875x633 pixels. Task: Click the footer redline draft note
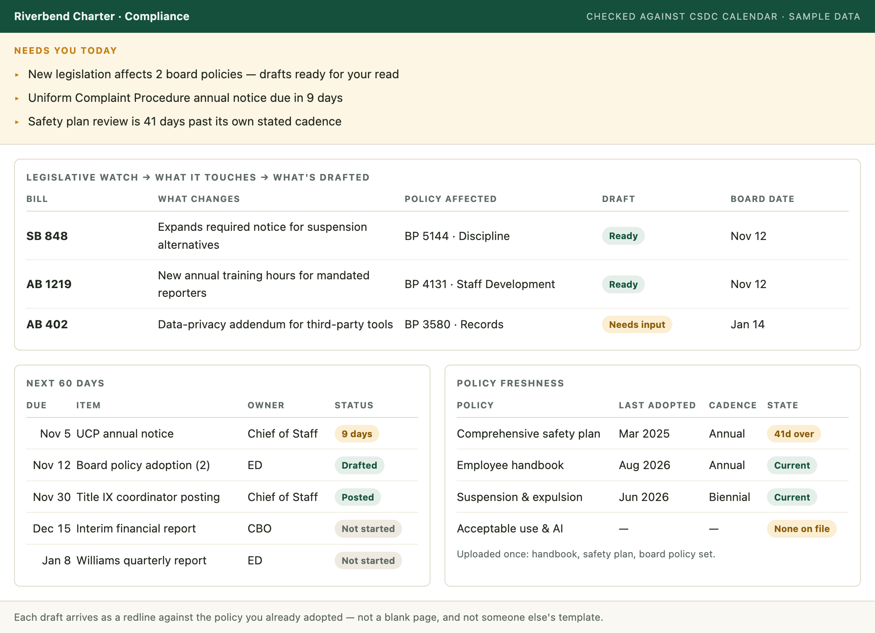pyautogui.click(x=308, y=617)
